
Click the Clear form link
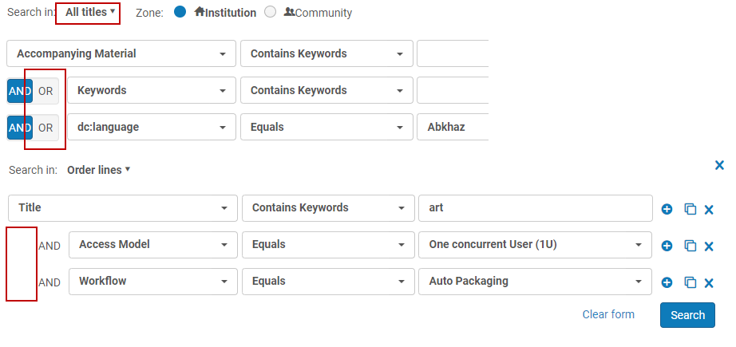point(608,314)
